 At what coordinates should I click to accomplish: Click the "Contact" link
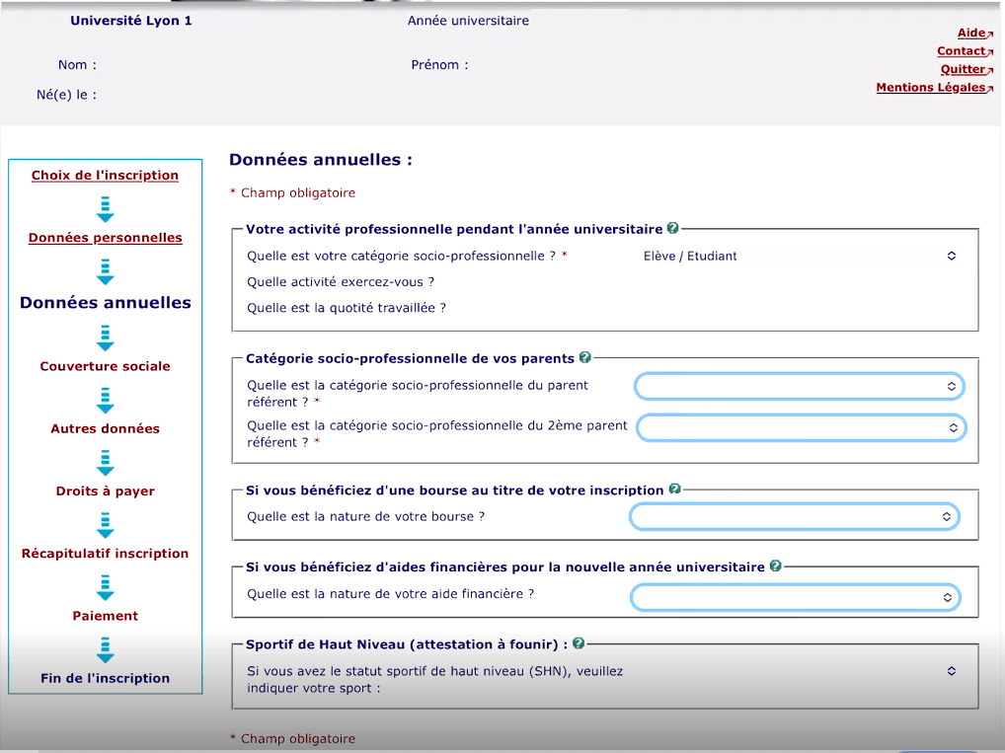963,50
